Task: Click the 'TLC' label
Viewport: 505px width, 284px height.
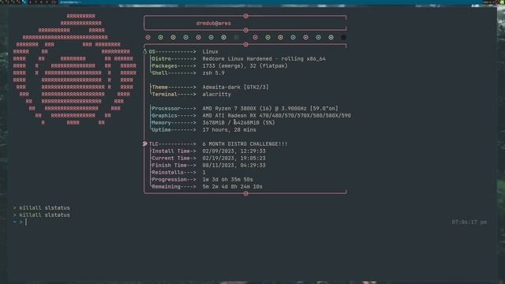Action: click(153, 144)
